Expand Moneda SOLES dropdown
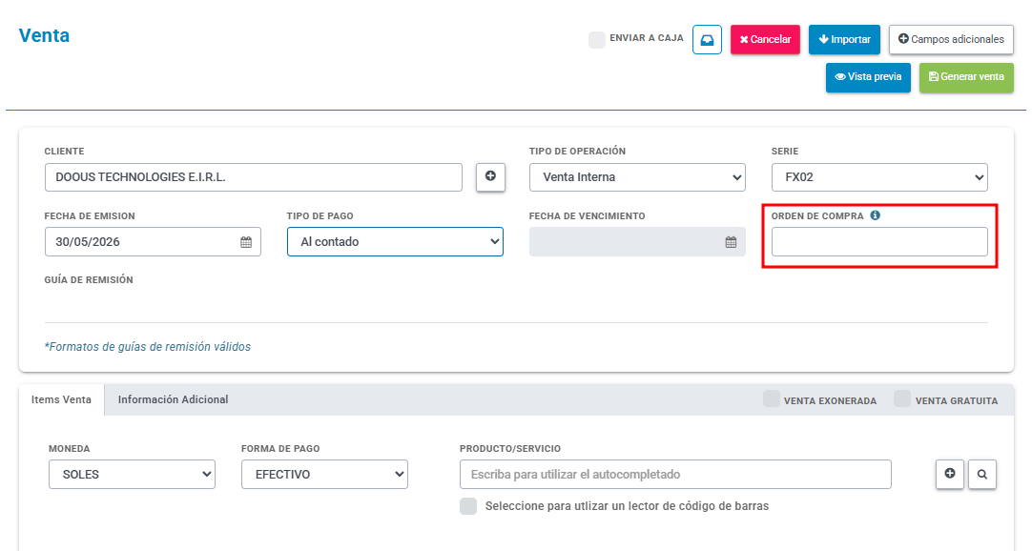The width and height of the screenshot is (1032, 551). [132, 474]
